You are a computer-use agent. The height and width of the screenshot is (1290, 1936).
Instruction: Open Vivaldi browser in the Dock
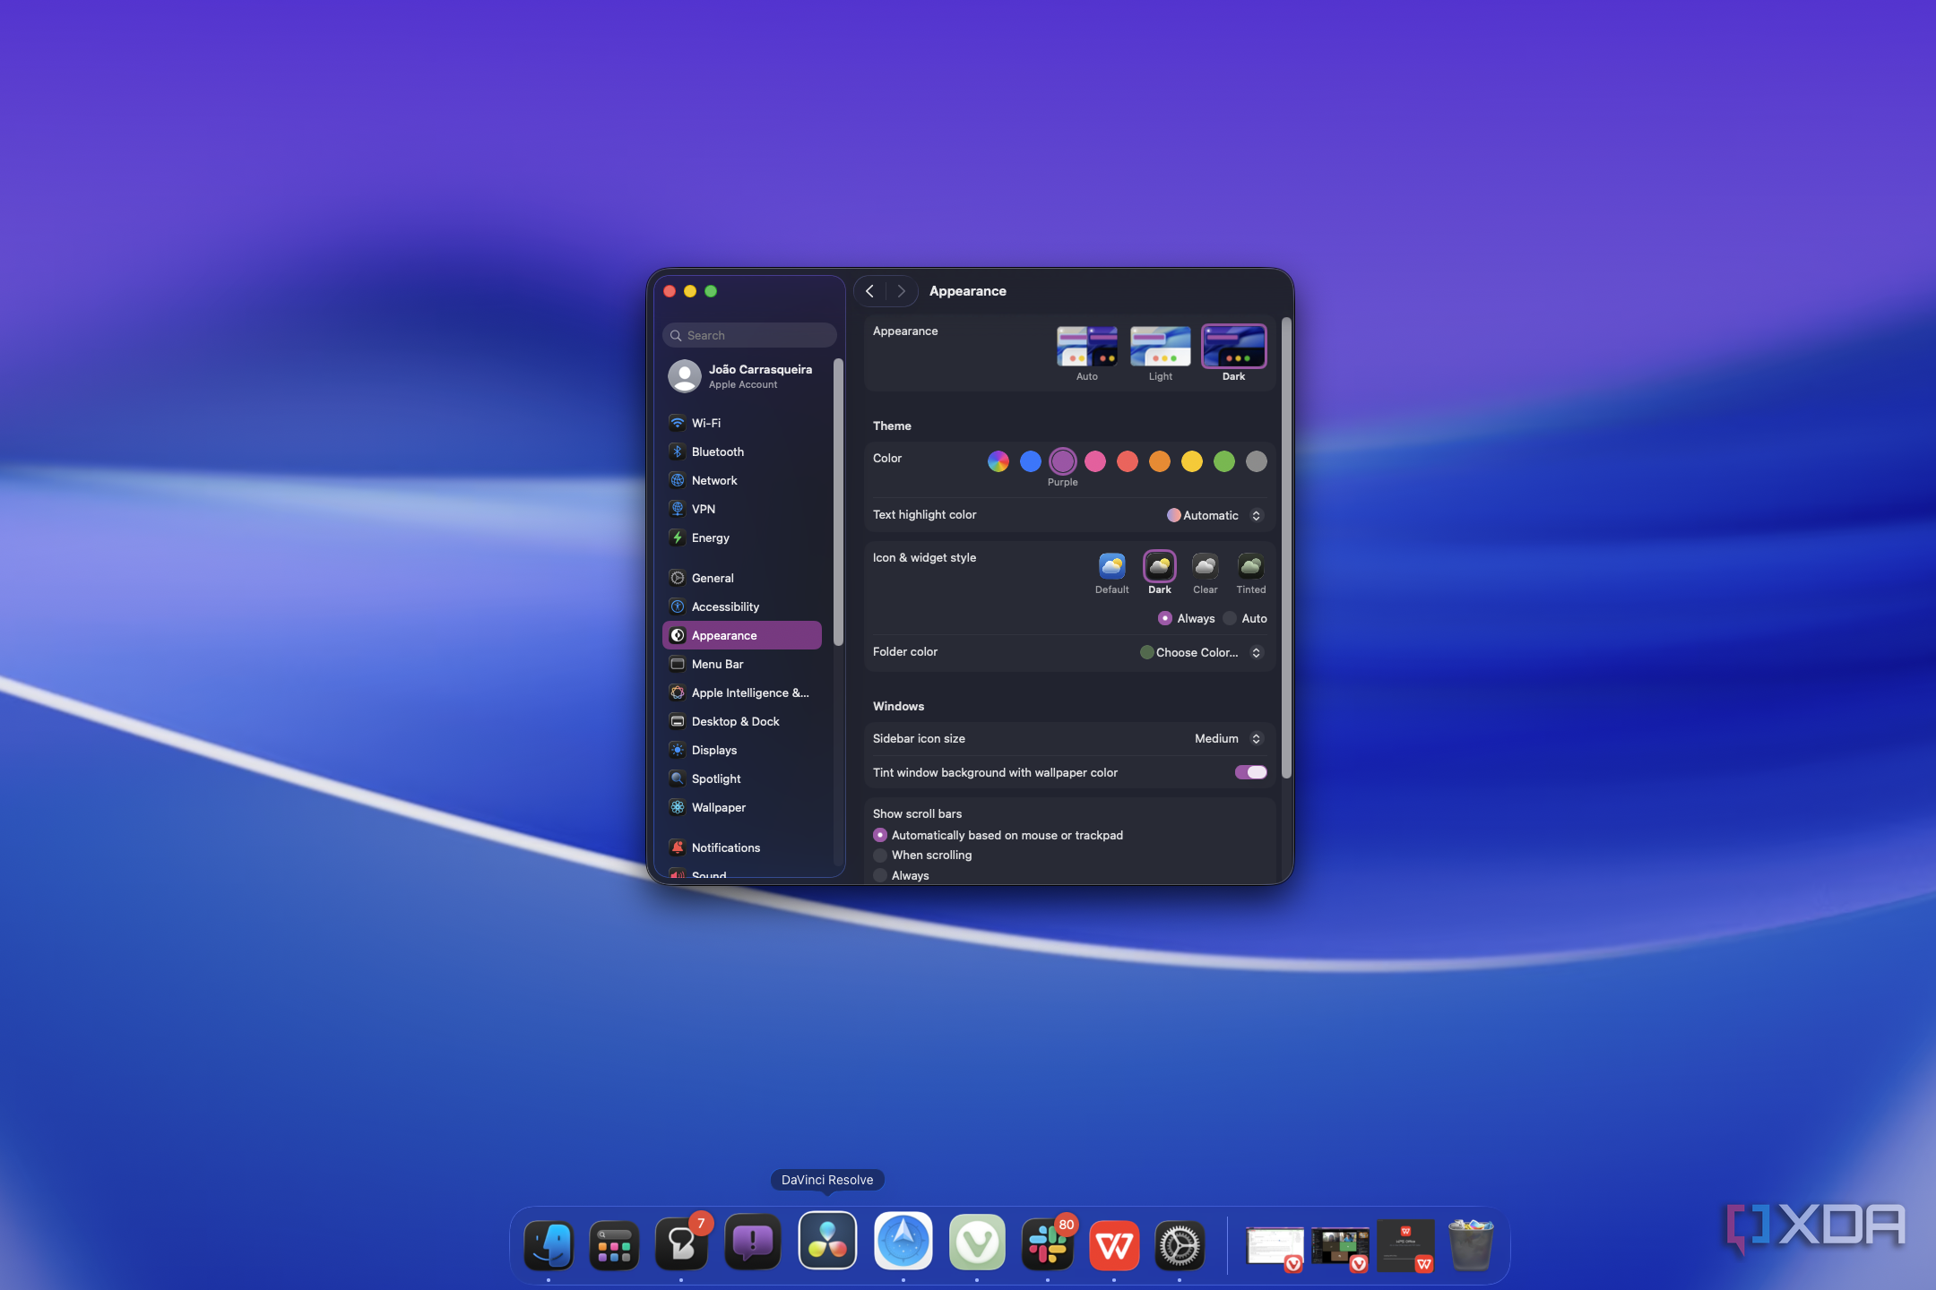pyautogui.click(x=977, y=1243)
